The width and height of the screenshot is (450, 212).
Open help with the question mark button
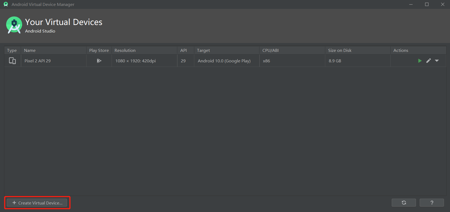tap(432, 203)
